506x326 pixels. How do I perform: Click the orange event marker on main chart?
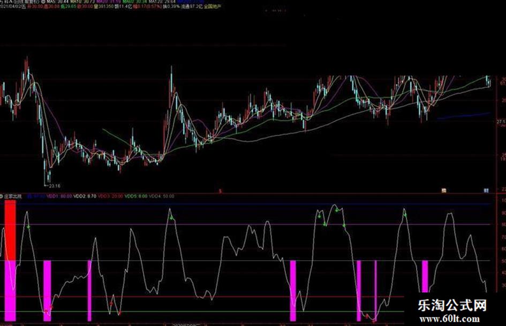click(444, 191)
